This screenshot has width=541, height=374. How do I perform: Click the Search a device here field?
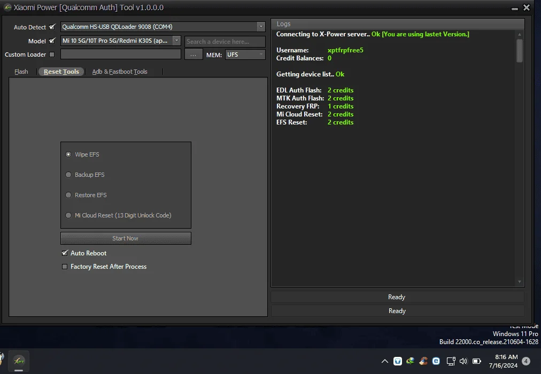point(225,41)
